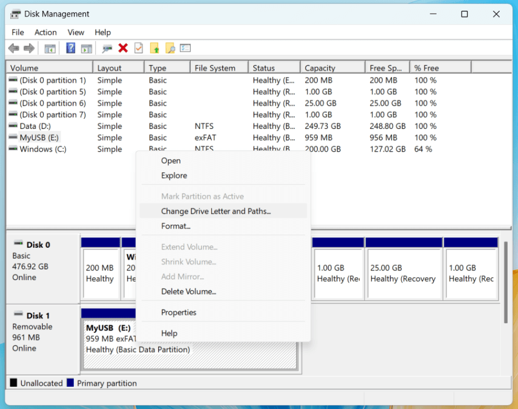Click the Show/Hide Action Pane toolbar icon
This screenshot has height=409, width=518.
click(x=87, y=48)
